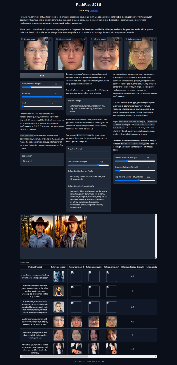Edit Reference Image 3 via pencil icon
Image resolution: width=177 pixels, height=365 pixels.
116,40
